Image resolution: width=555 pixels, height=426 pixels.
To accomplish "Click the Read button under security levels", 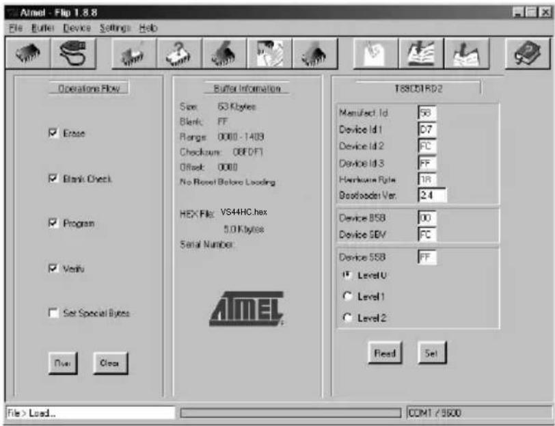I will [x=385, y=353].
